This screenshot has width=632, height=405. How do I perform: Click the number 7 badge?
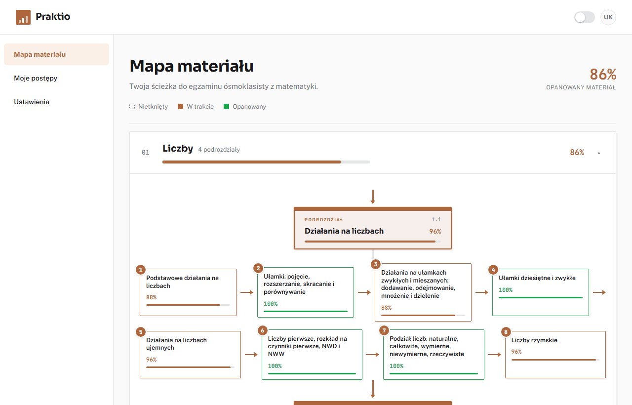pyautogui.click(x=384, y=330)
